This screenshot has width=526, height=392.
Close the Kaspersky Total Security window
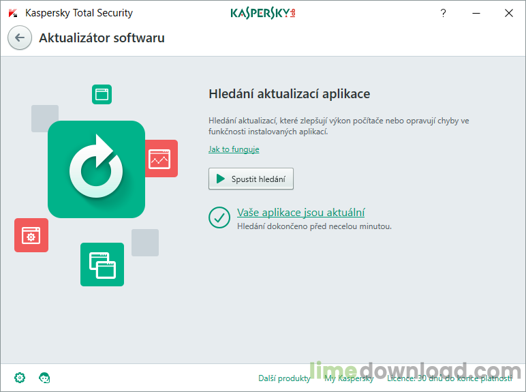509,13
